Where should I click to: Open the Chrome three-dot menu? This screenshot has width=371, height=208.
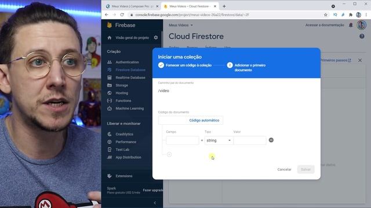tap(366, 14)
